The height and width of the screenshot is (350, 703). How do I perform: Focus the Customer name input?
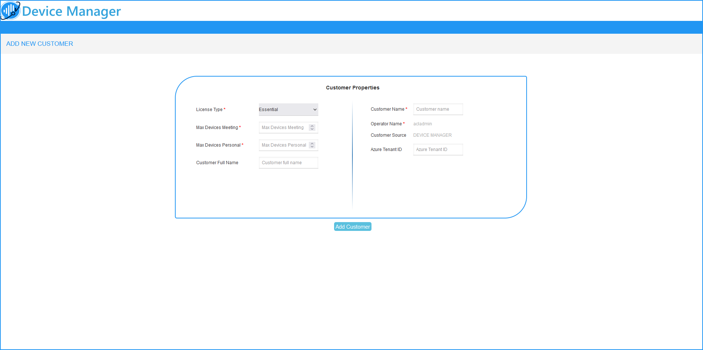(438, 109)
